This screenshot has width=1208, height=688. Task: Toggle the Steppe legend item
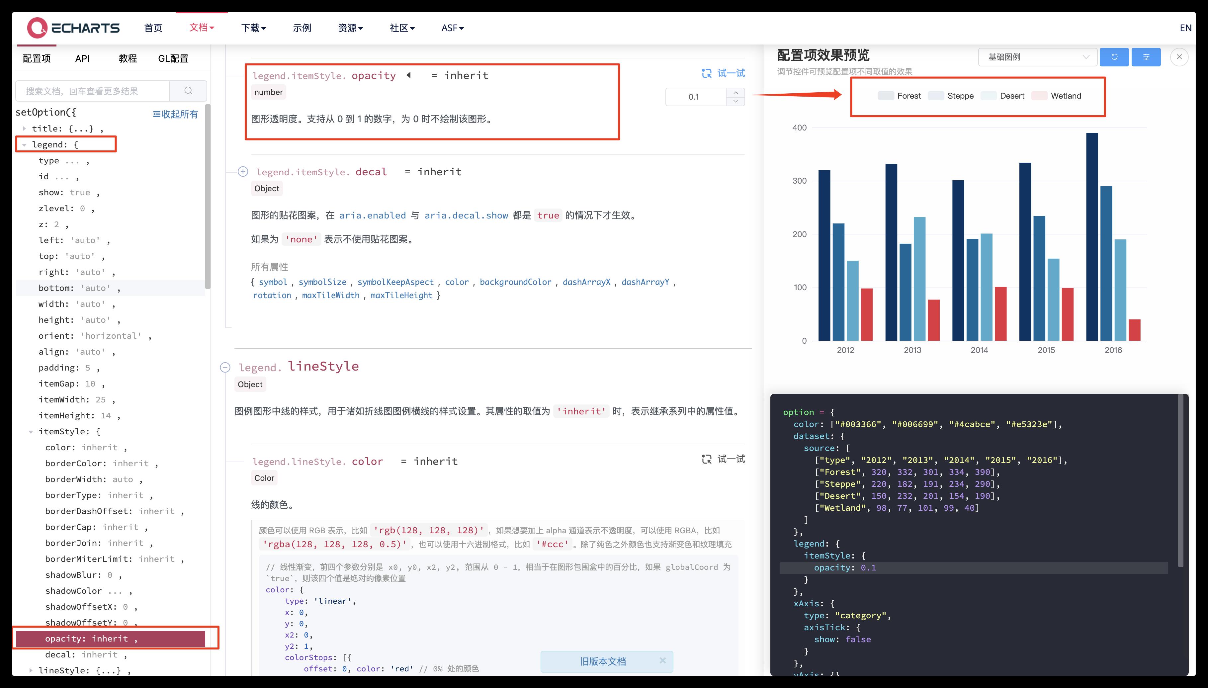coord(951,96)
